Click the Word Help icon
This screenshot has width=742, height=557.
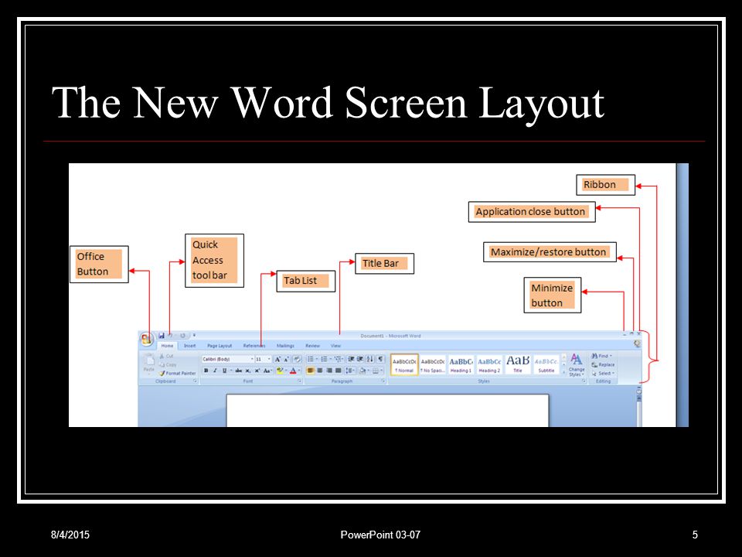point(637,343)
